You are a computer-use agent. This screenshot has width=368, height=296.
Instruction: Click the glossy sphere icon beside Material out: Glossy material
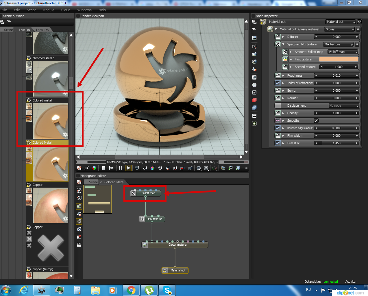click(270, 29)
